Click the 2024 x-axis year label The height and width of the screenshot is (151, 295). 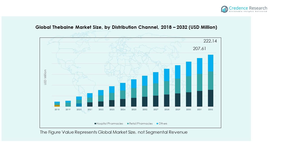pyautogui.click(x=123, y=110)
